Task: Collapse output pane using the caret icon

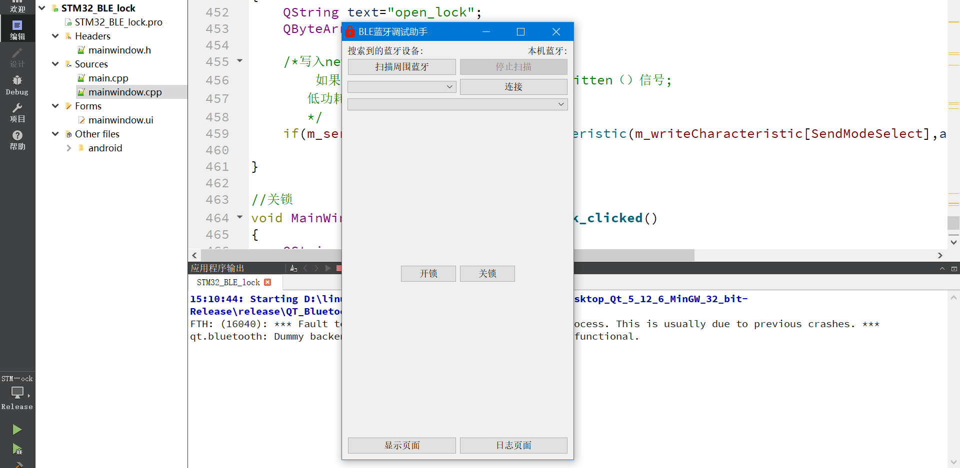Action: [x=942, y=269]
